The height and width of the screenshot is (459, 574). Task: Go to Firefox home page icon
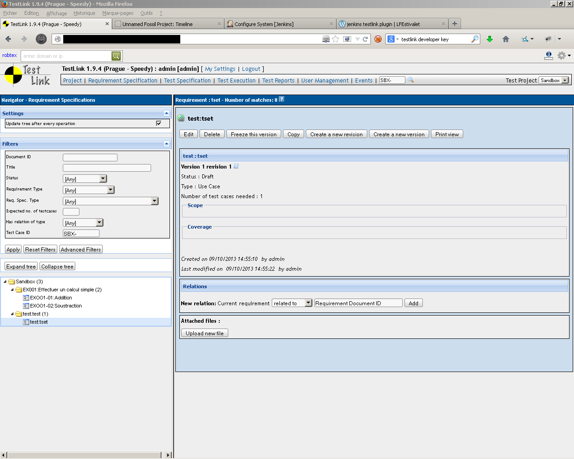pyautogui.click(x=506, y=39)
